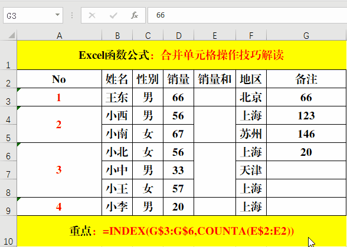Click the formula bar options dots
Viewport: 347px width, 247px height.
(x=72, y=15)
